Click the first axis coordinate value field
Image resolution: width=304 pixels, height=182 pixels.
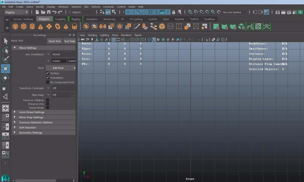58,61
